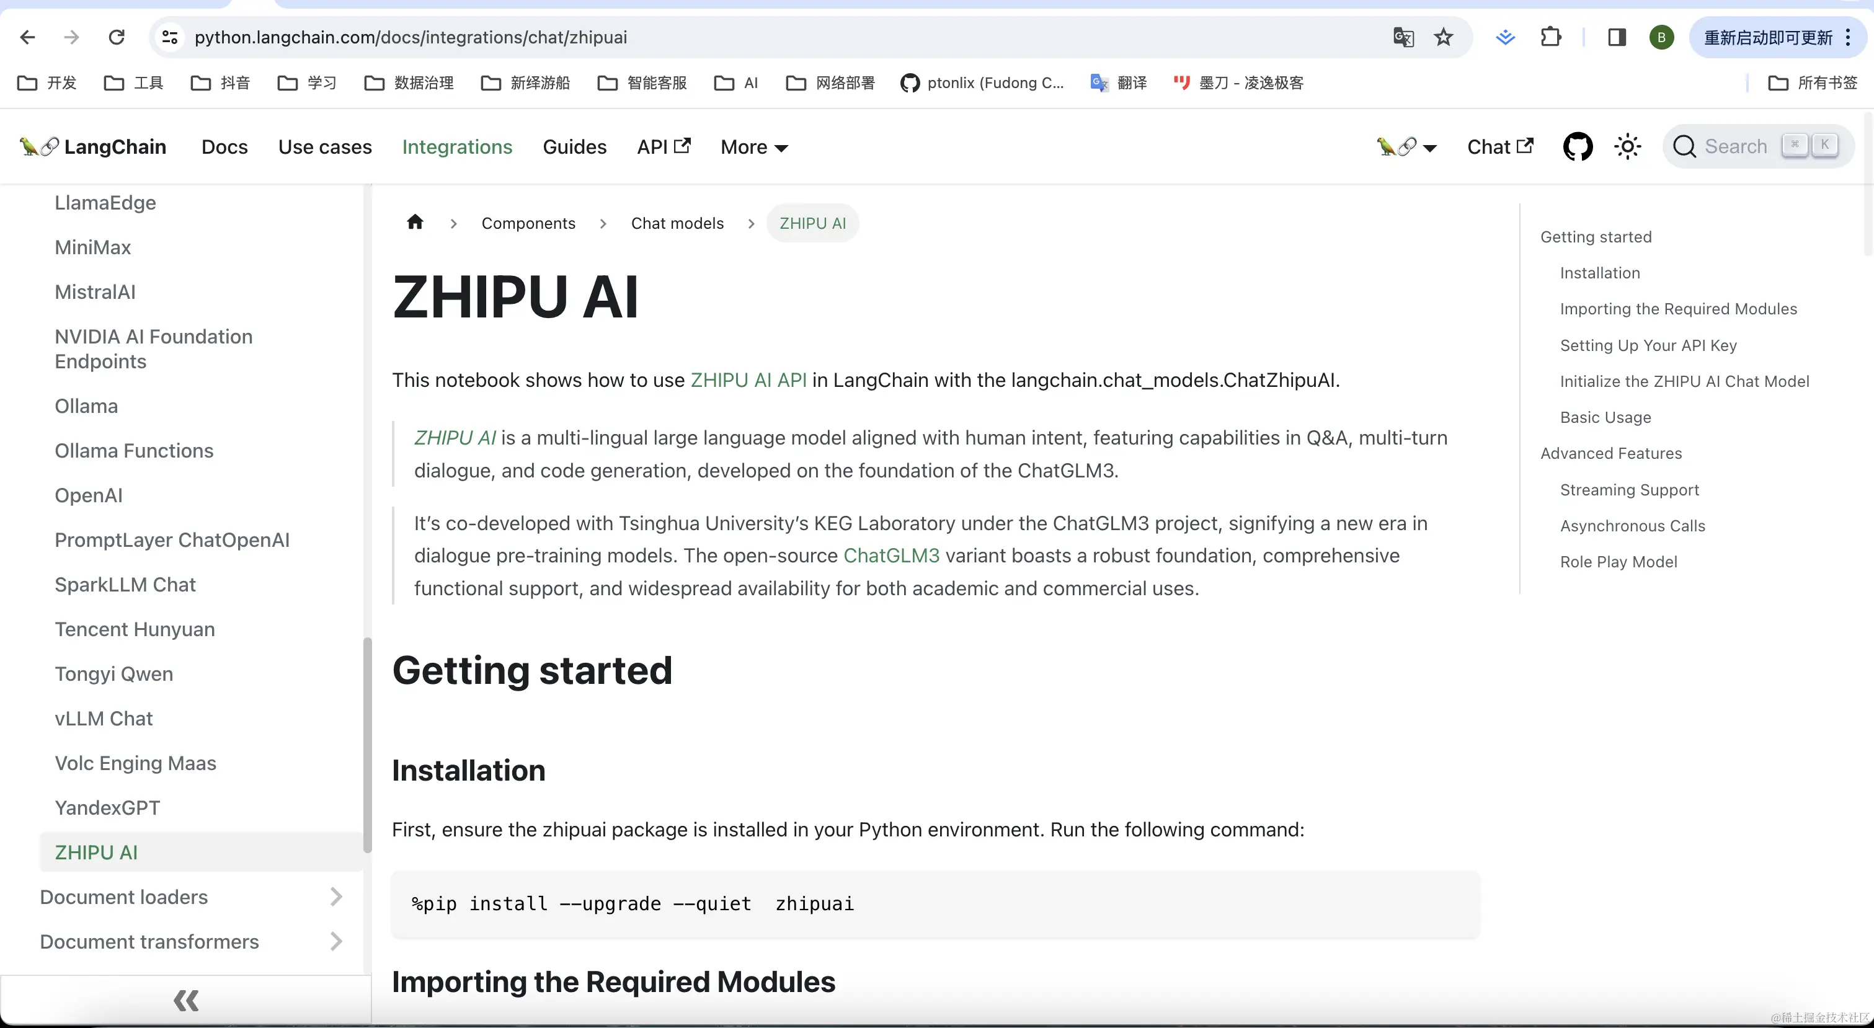Screen dimensions: 1874x1028
Task: Select OpenAI in the sidebar
Action: 89,495
